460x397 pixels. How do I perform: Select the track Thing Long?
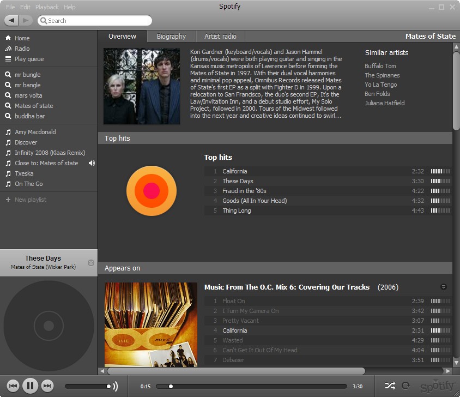pos(328,210)
